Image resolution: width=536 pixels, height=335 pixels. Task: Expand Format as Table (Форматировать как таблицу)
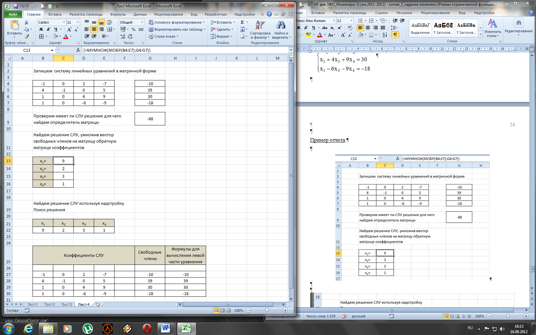(x=177, y=29)
